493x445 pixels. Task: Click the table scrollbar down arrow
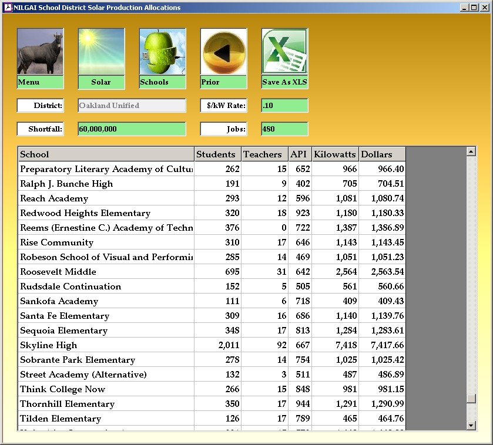click(x=471, y=426)
